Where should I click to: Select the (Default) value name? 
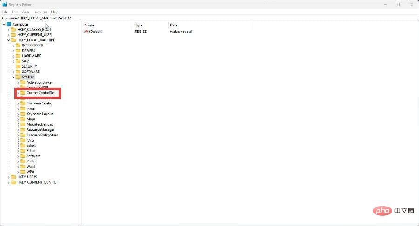96,32
